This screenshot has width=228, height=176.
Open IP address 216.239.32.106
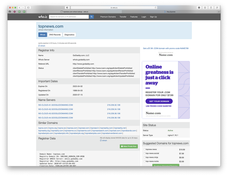pyautogui.click(x=114, y=105)
